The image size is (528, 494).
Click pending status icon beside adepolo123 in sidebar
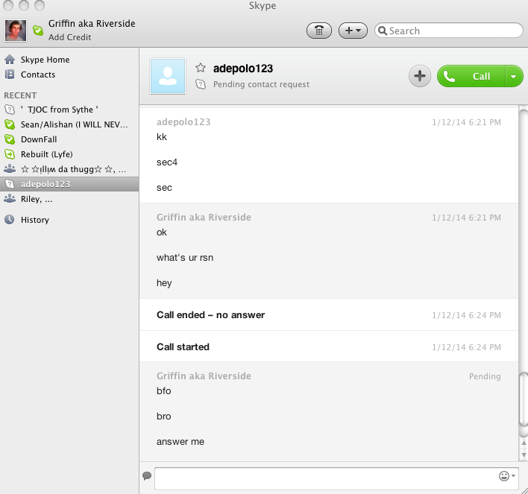coord(10,184)
